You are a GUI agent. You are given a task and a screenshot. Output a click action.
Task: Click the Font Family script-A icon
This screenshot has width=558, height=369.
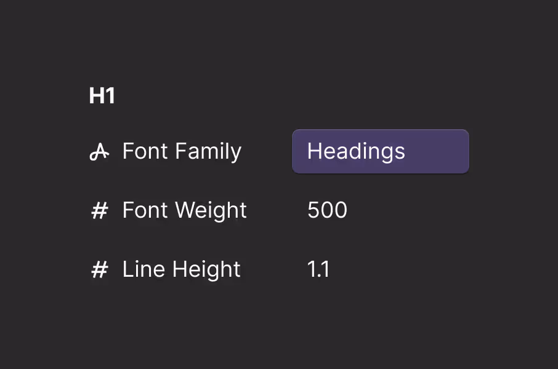point(99,151)
